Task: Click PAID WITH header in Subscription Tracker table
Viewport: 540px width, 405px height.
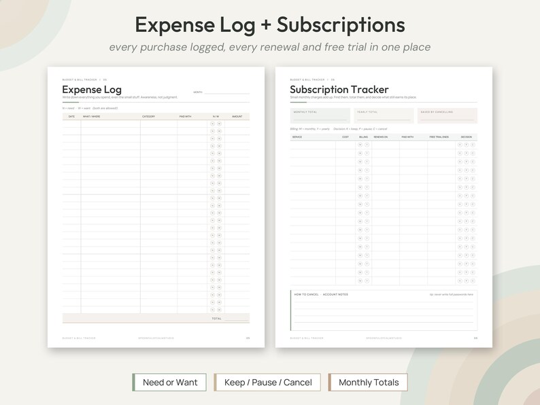Action: 407,137
